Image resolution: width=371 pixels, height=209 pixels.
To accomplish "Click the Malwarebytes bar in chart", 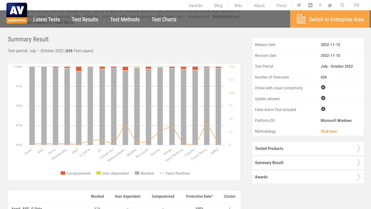I will point(125,106).
